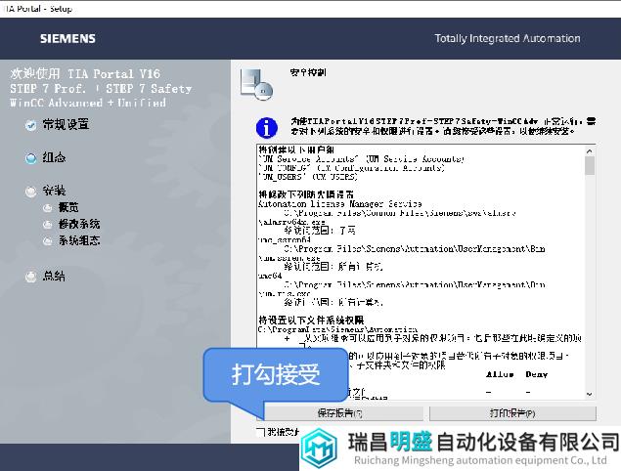This screenshot has width=621, height=471.
Task: Select the 安装 step in the sidebar
Action: tap(54, 191)
